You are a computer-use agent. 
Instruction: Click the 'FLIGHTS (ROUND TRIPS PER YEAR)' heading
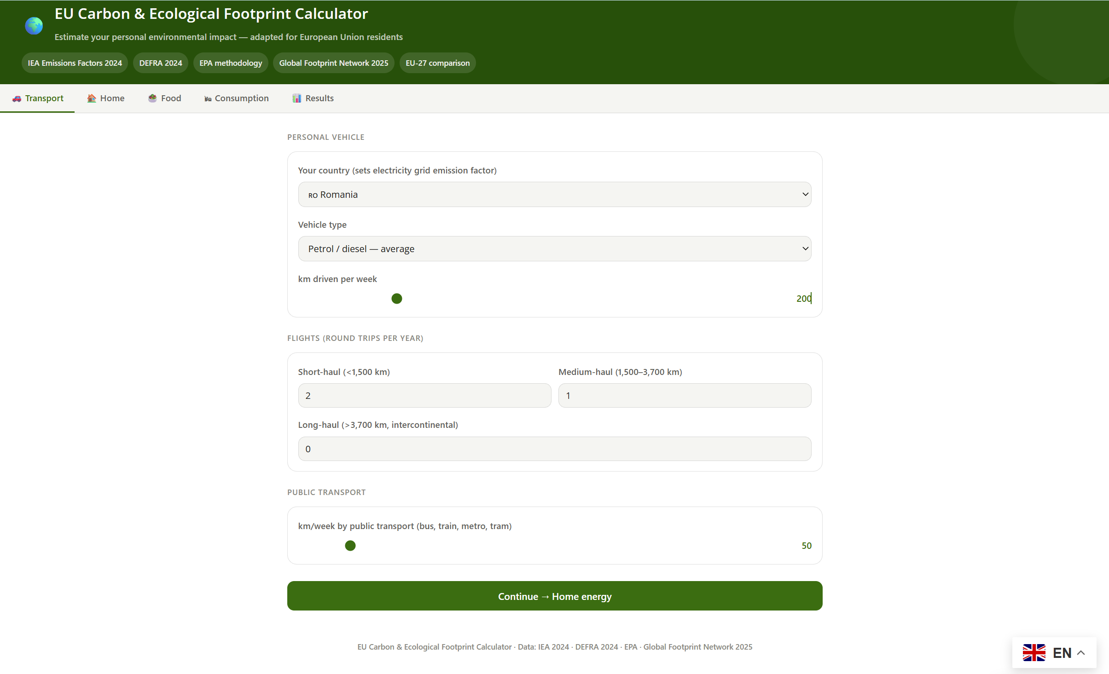(355, 338)
